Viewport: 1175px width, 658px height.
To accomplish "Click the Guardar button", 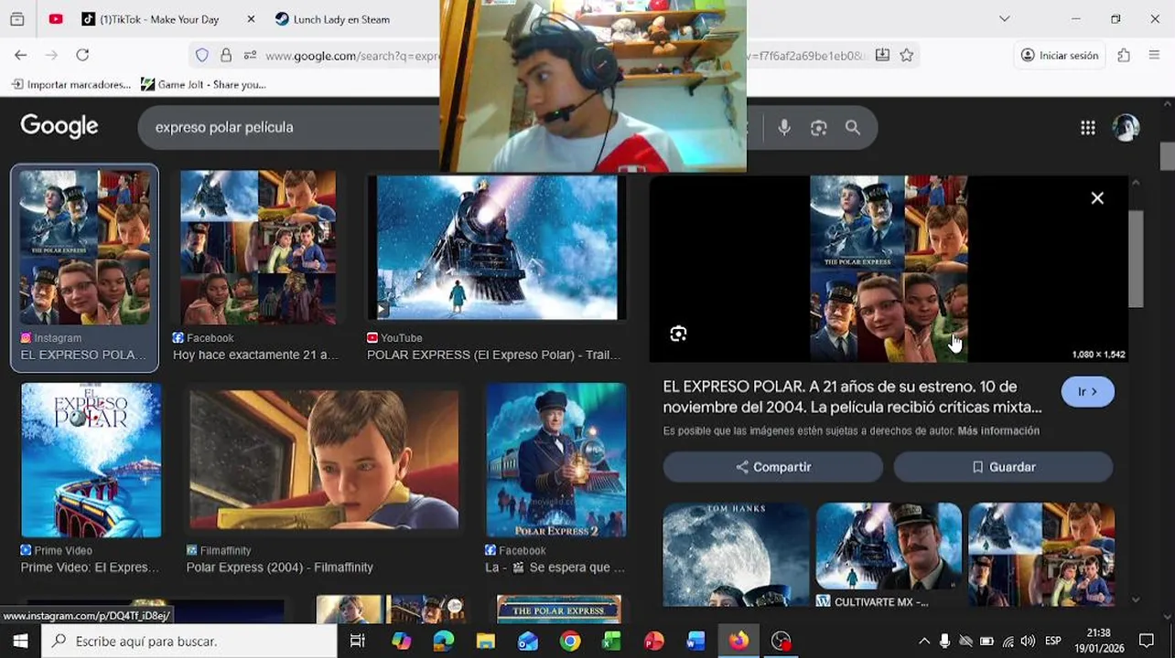I will (x=1004, y=467).
